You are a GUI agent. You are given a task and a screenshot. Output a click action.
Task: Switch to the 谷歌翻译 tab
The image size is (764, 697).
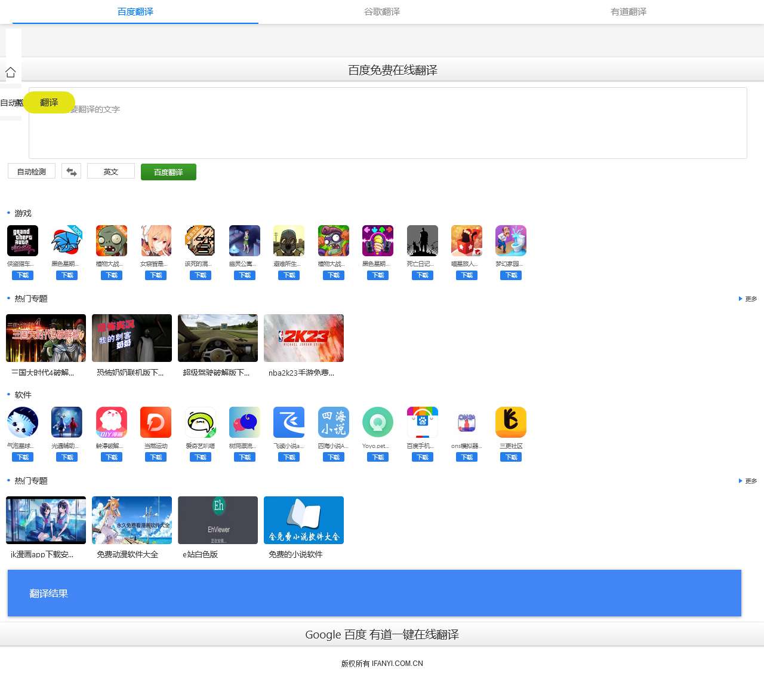[x=382, y=12]
